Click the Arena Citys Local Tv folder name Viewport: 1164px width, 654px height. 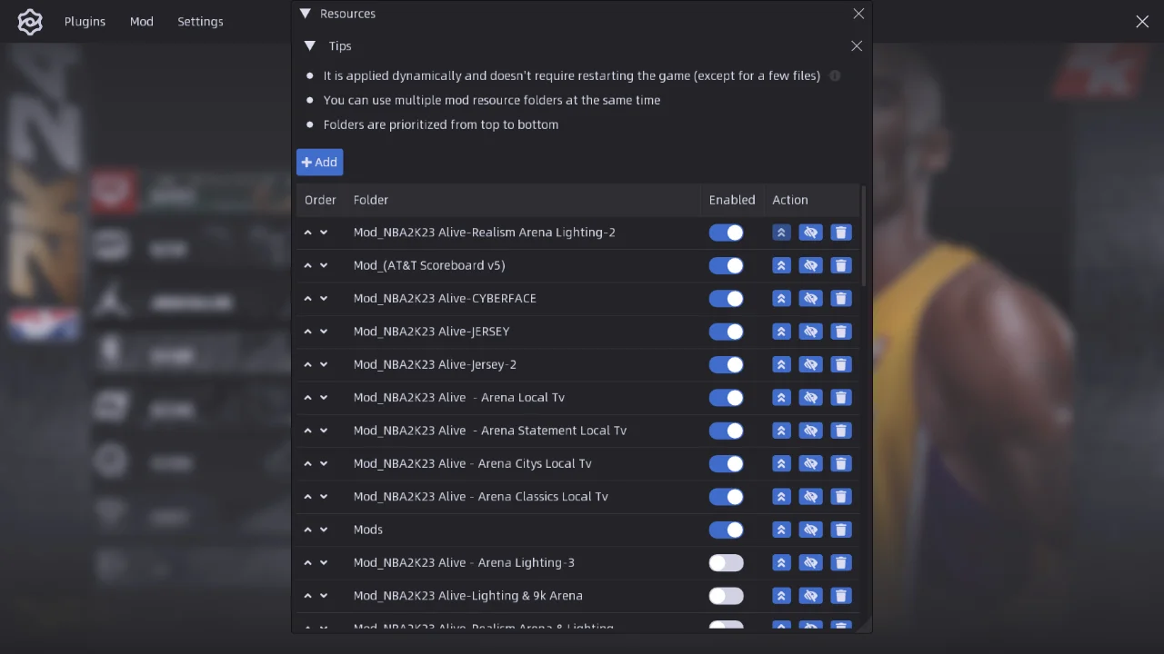473,463
